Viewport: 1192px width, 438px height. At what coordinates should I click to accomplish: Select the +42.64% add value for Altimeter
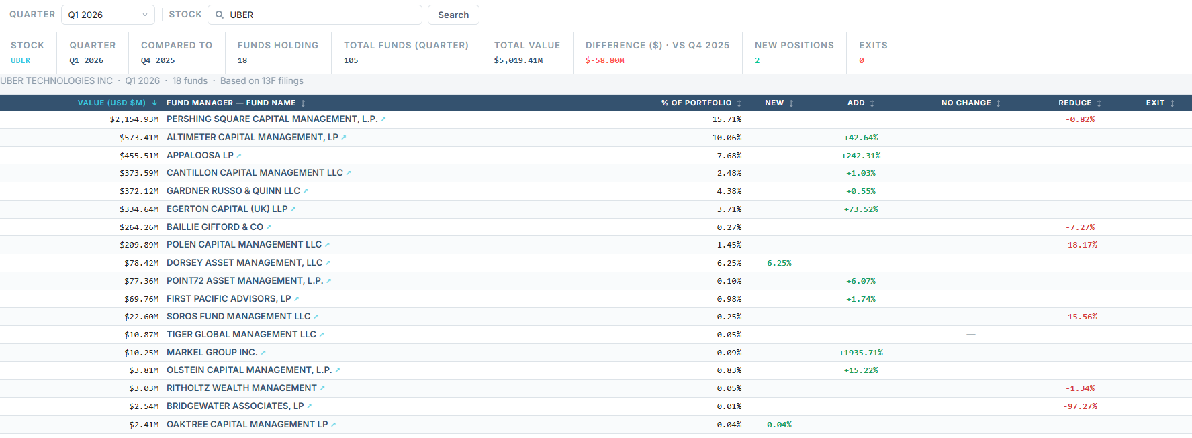point(861,138)
